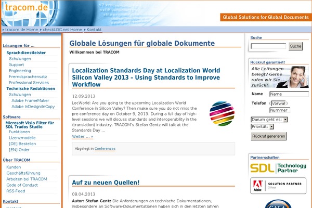Screen dimensions: 312x208
Task: Open the Support sidebar link
Action: 16,64
